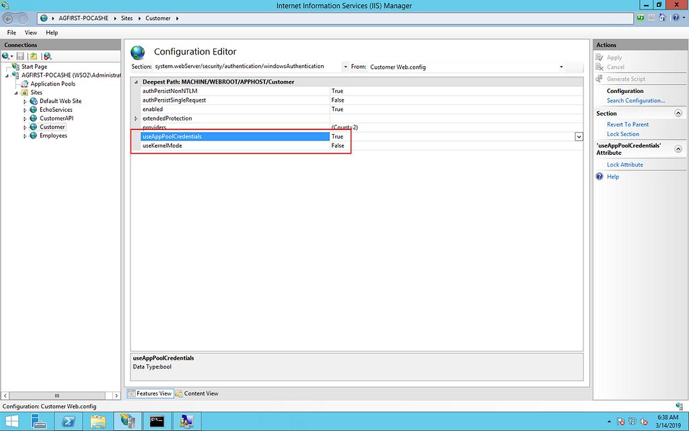Select CustomerAPI site
689x431 pixels.
pos(57,119)
